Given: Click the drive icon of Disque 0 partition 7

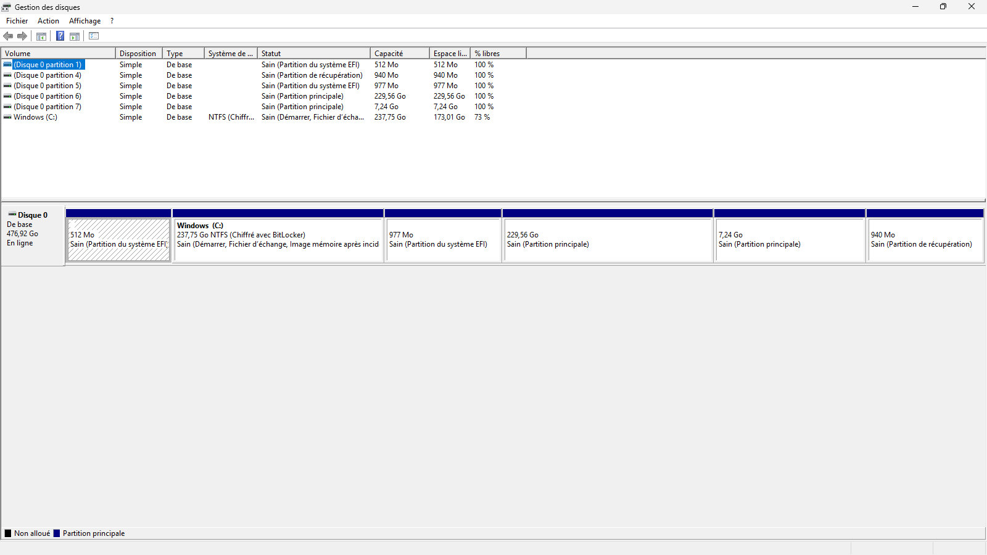Looking at the screenshot, I should pyautogui.click(x=7, y=107).
